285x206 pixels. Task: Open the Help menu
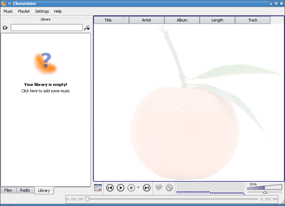coord(58,11)
